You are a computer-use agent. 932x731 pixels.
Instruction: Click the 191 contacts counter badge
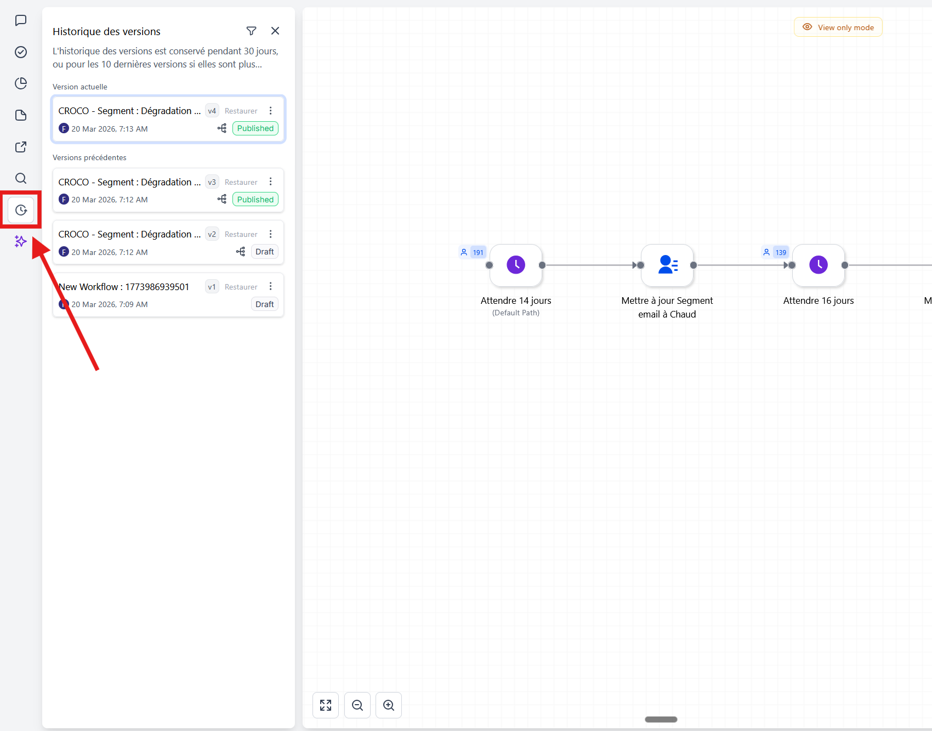(473, 252)
